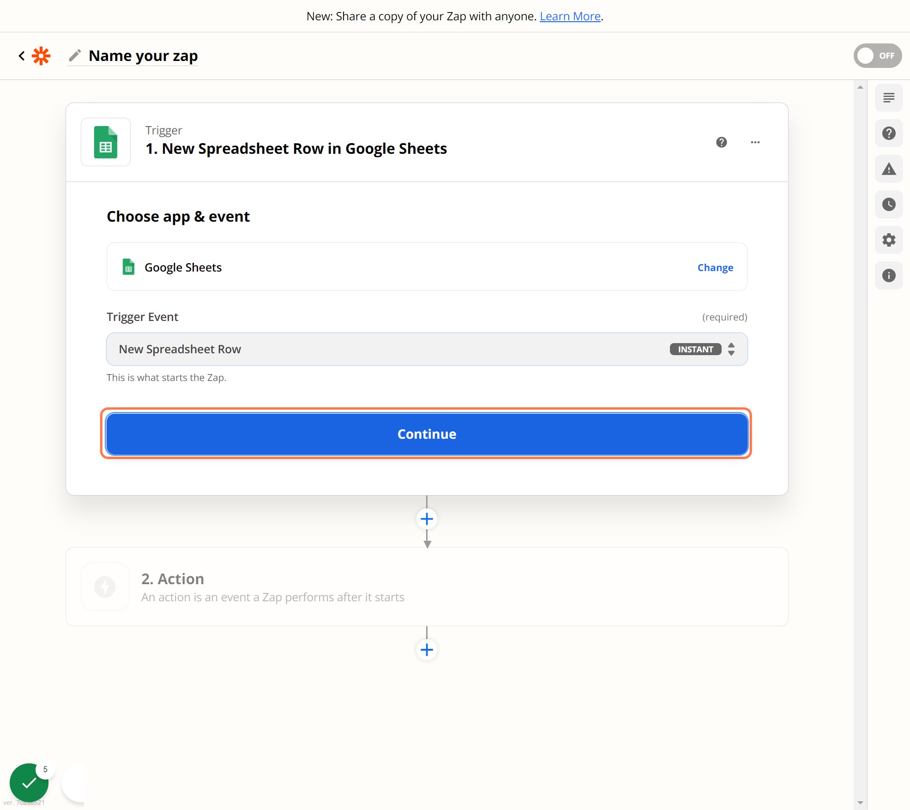Viewport: 910px width, 810px height.
Task: Open the Trigger Event dropdown
Action: pyautogui.click(x=427, y=349)
